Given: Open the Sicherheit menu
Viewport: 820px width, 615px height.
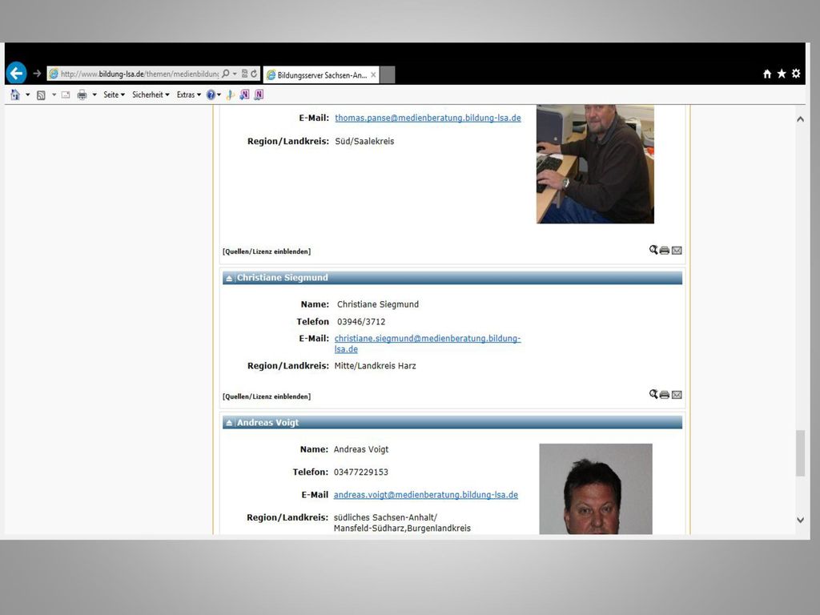Looking at the screenshot, I should [x=151, y=94].
